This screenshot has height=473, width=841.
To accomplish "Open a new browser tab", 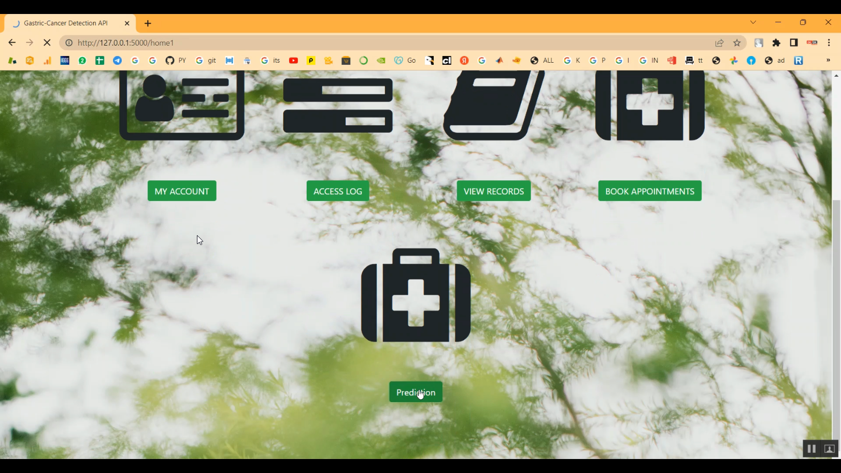I will [148, 23].
